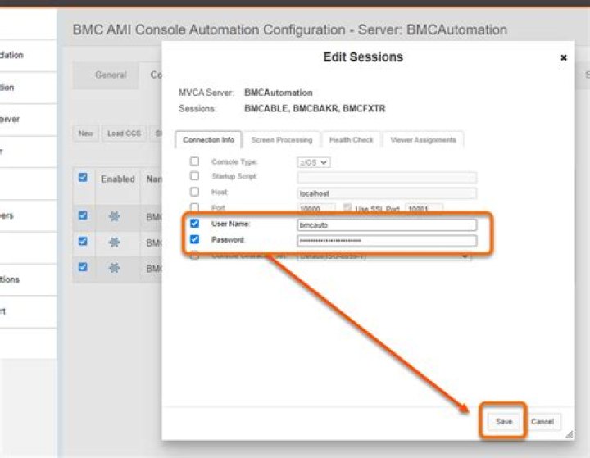The height and width of the screenshot is (458, 590).
Task: Click the enabled gear icon in third row
Action: pos(114,268)
